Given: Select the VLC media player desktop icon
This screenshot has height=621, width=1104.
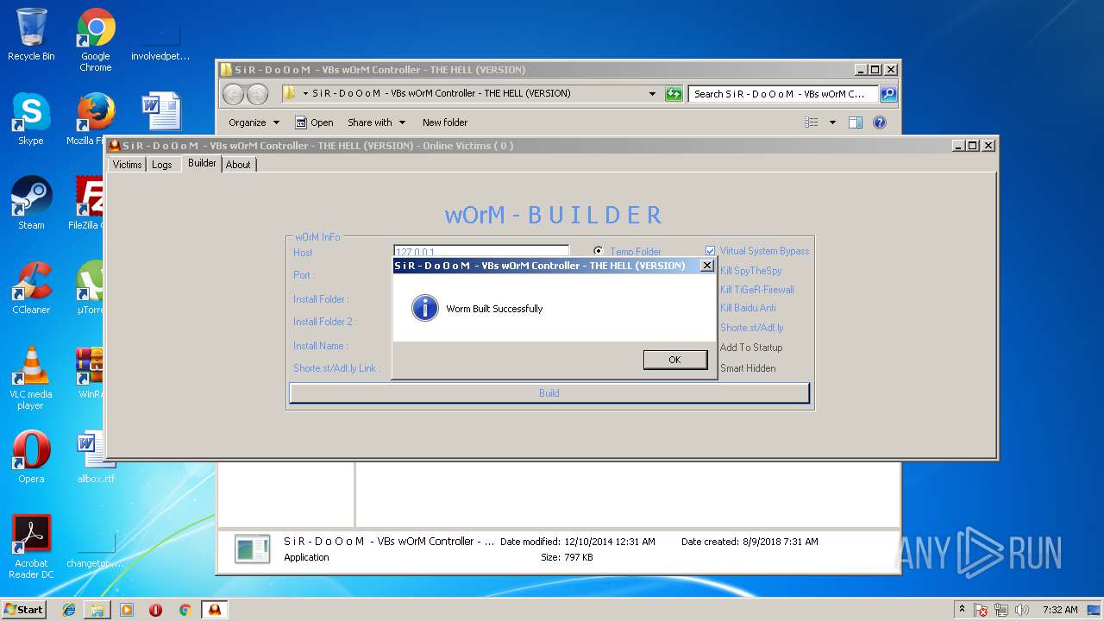Looking at the screenshot, I should click(x=31, y=379).
